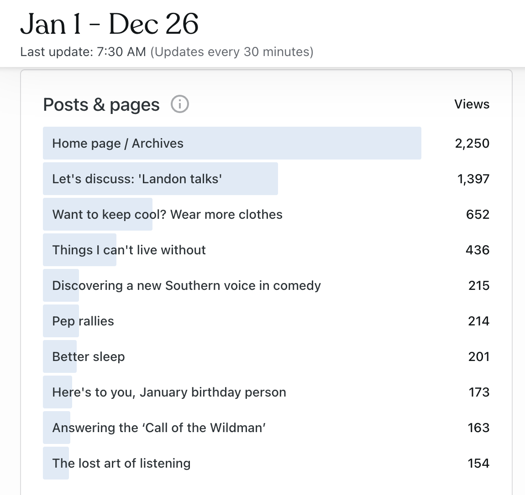Click the 154 views count
Image resolution: width=525 pixels, height=495 pixels.
(478, 464)
